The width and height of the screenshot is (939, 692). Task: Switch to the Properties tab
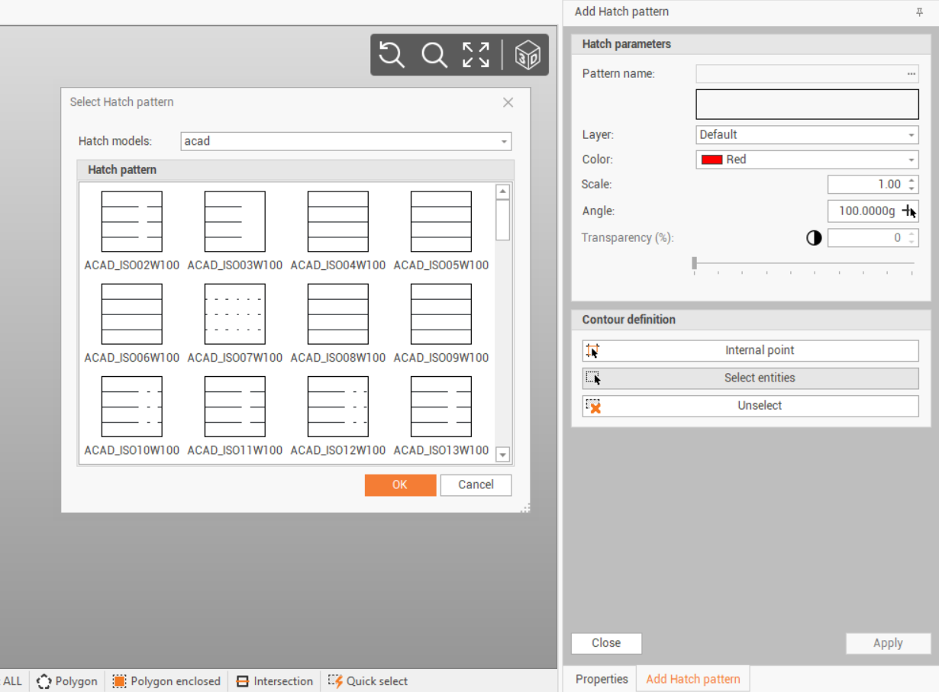(x=601, y=679)
